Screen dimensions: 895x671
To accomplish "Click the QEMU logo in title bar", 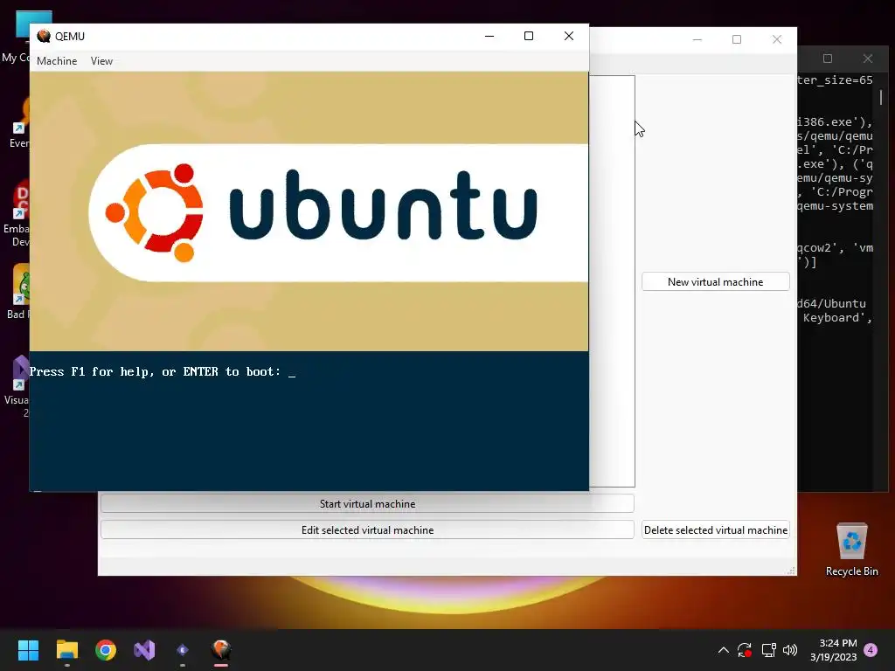I will tap(44, 37).
